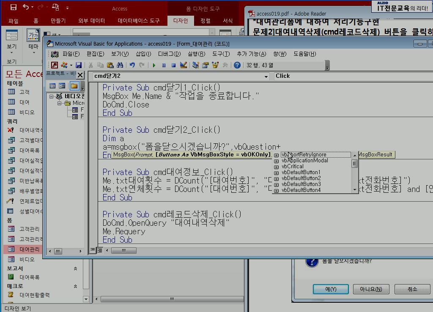
Task: Collapse the Microsoft Access class objects folder node
Action: click(59, 103)
